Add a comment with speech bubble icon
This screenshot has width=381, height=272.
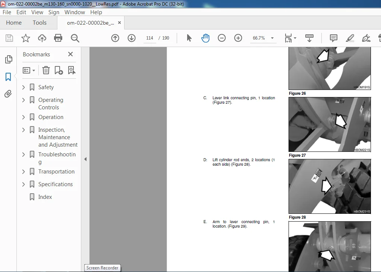click(334, 38)
